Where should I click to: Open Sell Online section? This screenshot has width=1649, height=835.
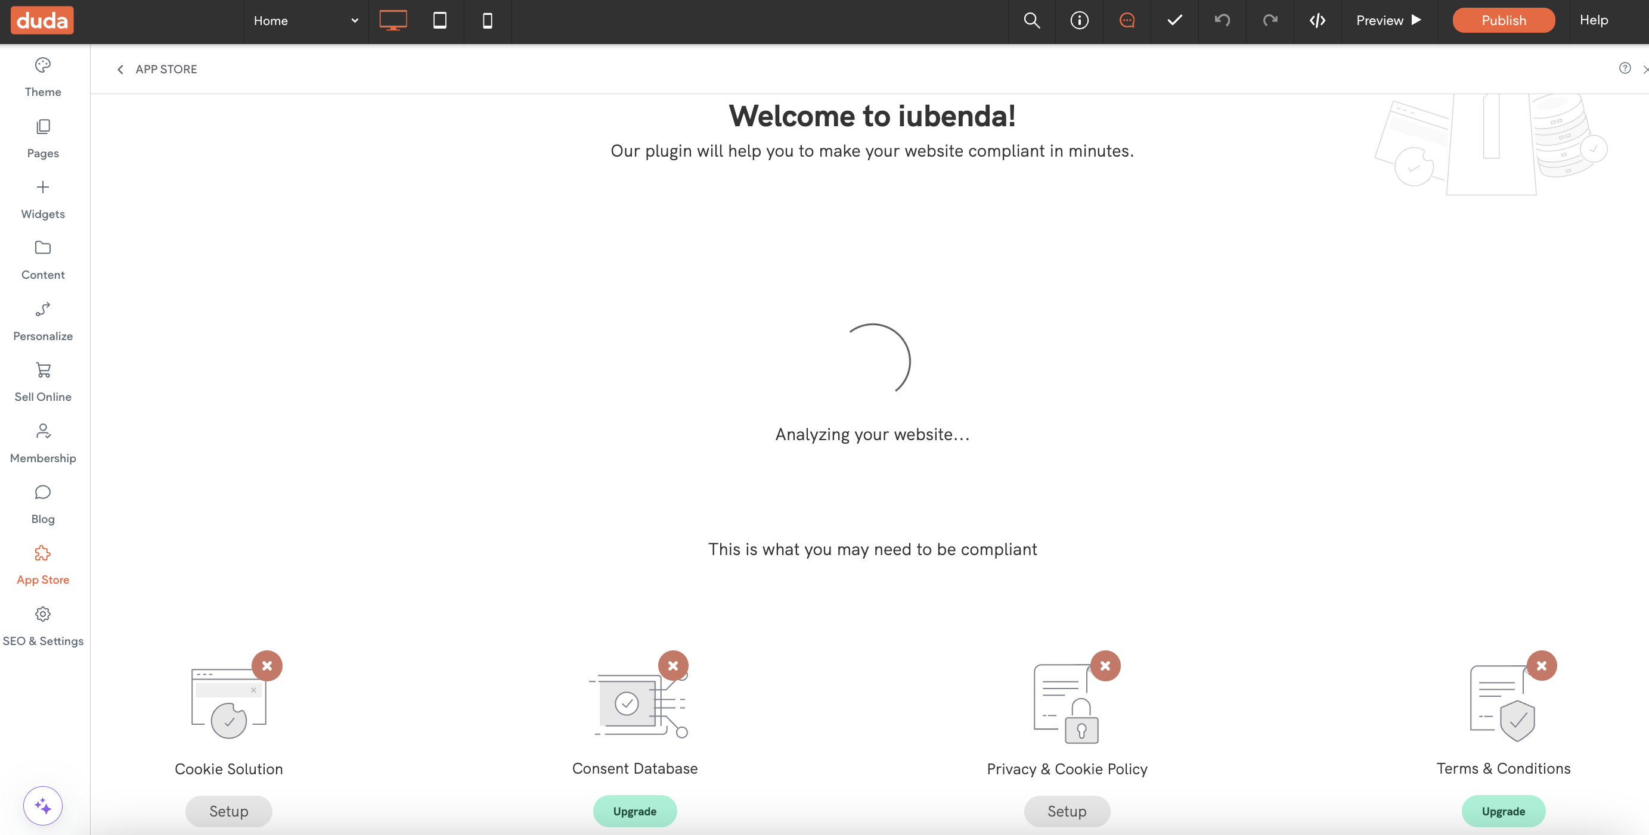pos(43,382)
